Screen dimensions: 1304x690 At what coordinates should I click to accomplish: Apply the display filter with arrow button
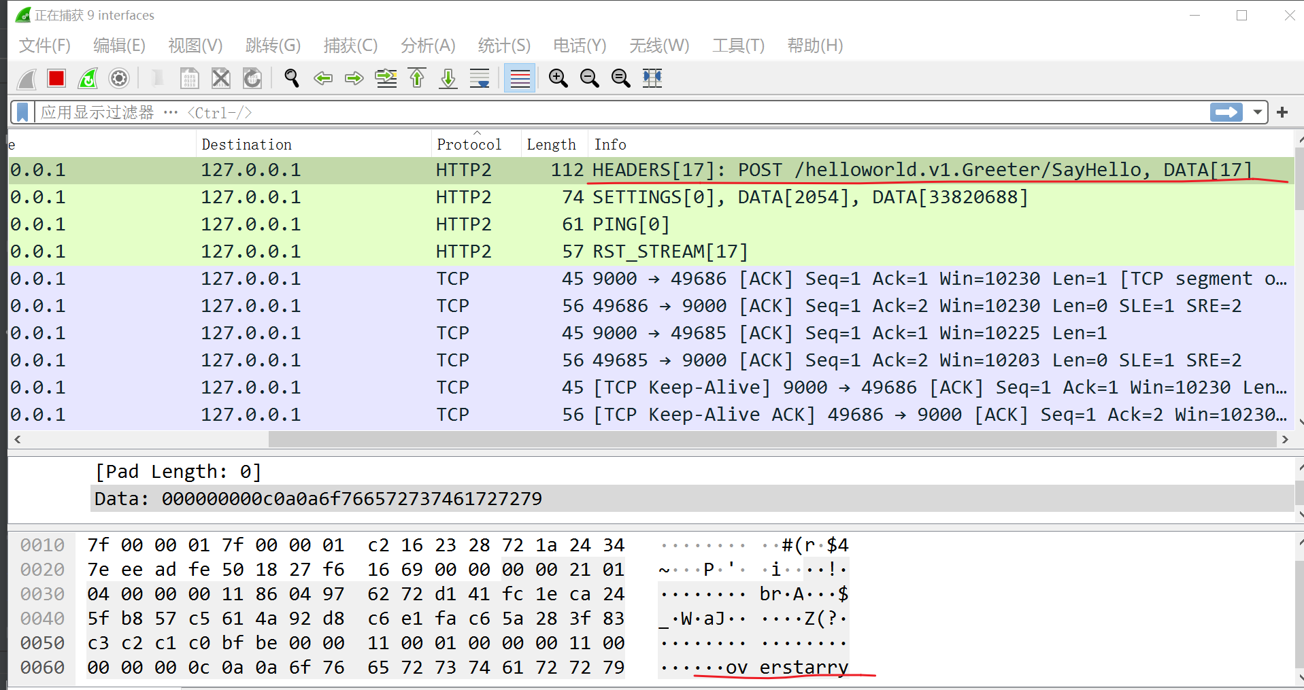pos(1226,112)
